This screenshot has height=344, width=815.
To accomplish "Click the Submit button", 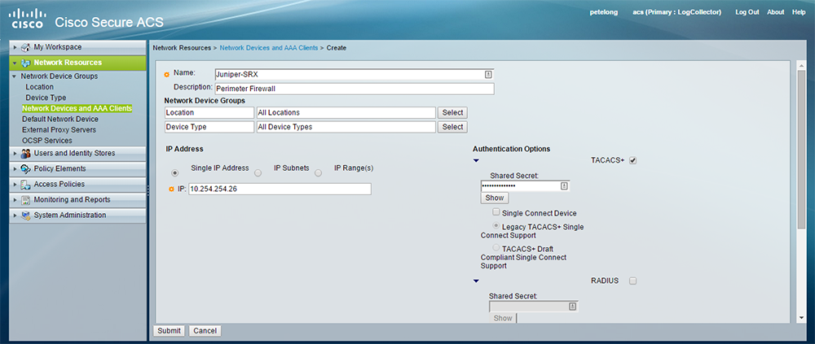I will coord(169,331).
